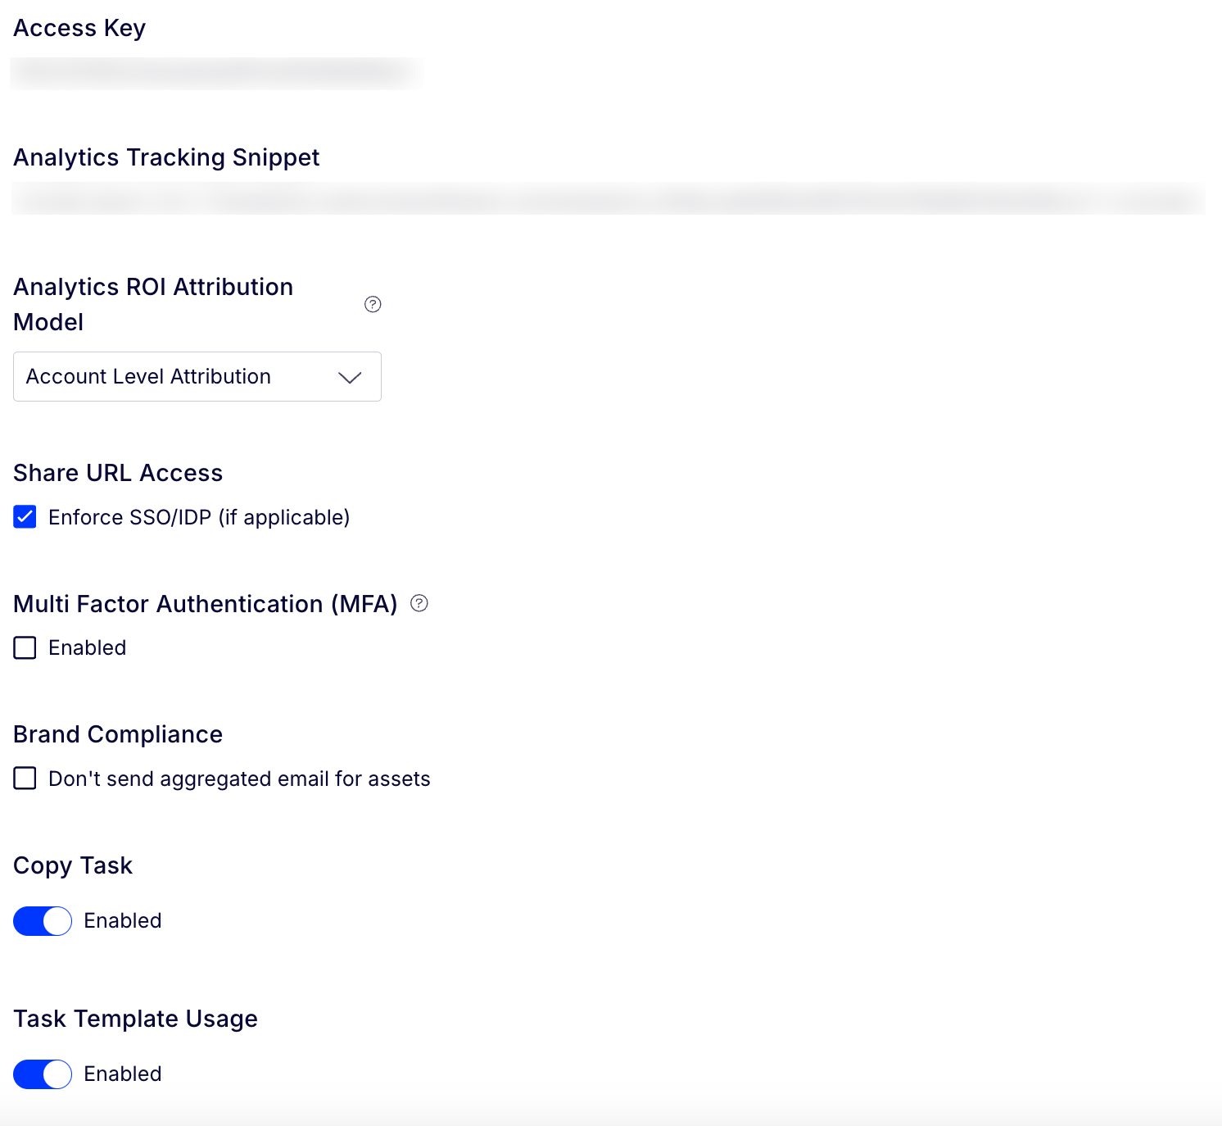1222x1126 pixels.
Task: Click the blurred Analytics Tracking Snippet field
Action: 609,199
